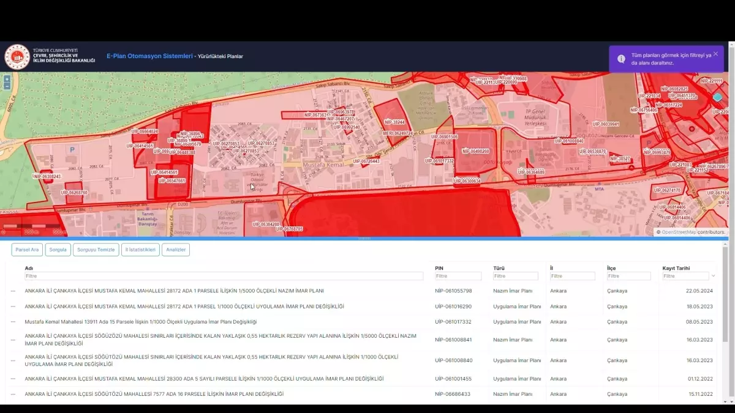Click the blue diamond marker on the map

point(717,97)
